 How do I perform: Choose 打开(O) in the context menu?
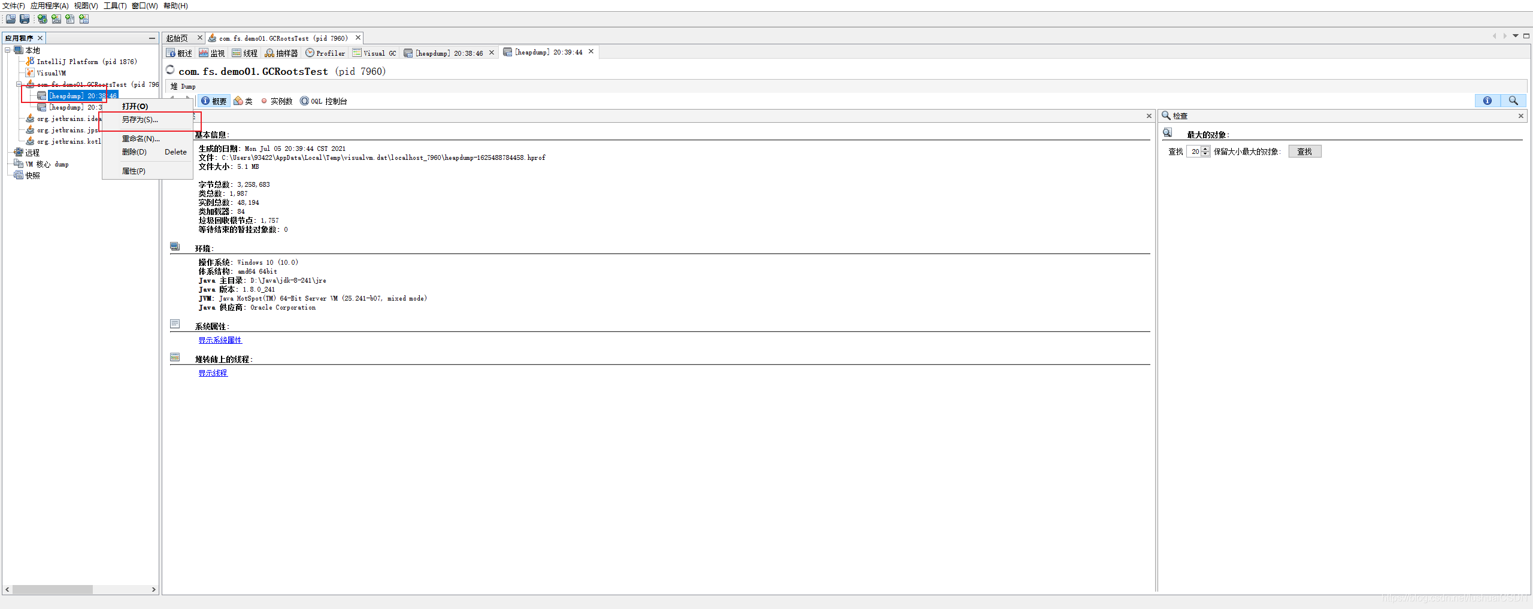[147, 106]
